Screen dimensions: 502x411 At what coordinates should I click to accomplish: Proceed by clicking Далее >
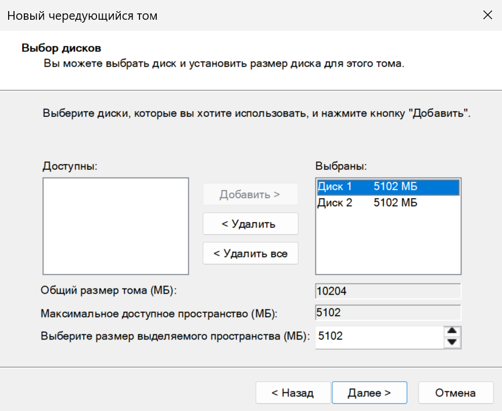click(x=369, y=393)
